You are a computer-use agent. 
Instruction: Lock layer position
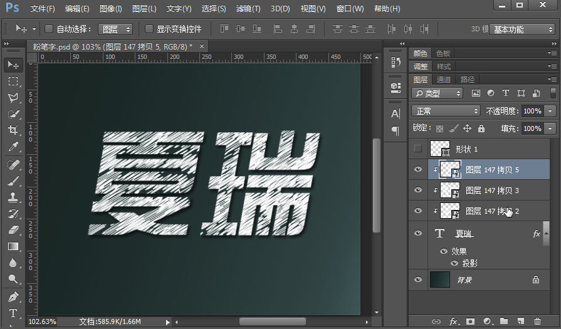pyautogui.click(x=467, y=128)
